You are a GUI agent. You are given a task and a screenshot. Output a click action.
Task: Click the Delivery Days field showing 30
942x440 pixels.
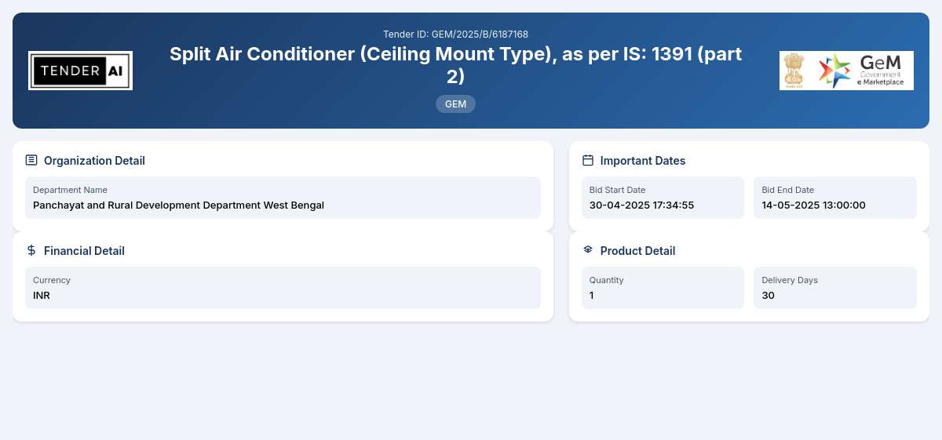[835, 288]
